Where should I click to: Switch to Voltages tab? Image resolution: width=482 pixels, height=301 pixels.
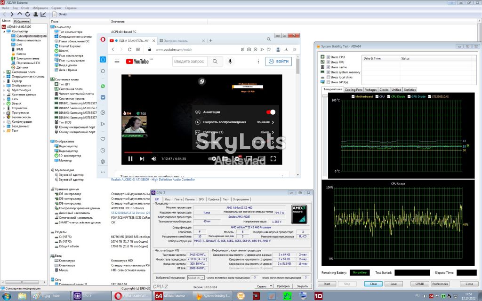click(x=371, y=90)
